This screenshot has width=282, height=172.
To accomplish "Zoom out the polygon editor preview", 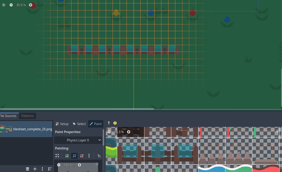I will pos(59,165).
